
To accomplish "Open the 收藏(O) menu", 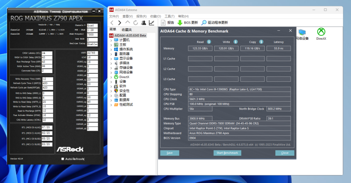I will 155,16.
